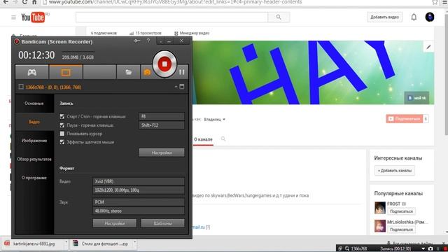Open YouTube notifications bell
Image resolution: width=448 pixels, height=252 pixels.
pos(414,17)
